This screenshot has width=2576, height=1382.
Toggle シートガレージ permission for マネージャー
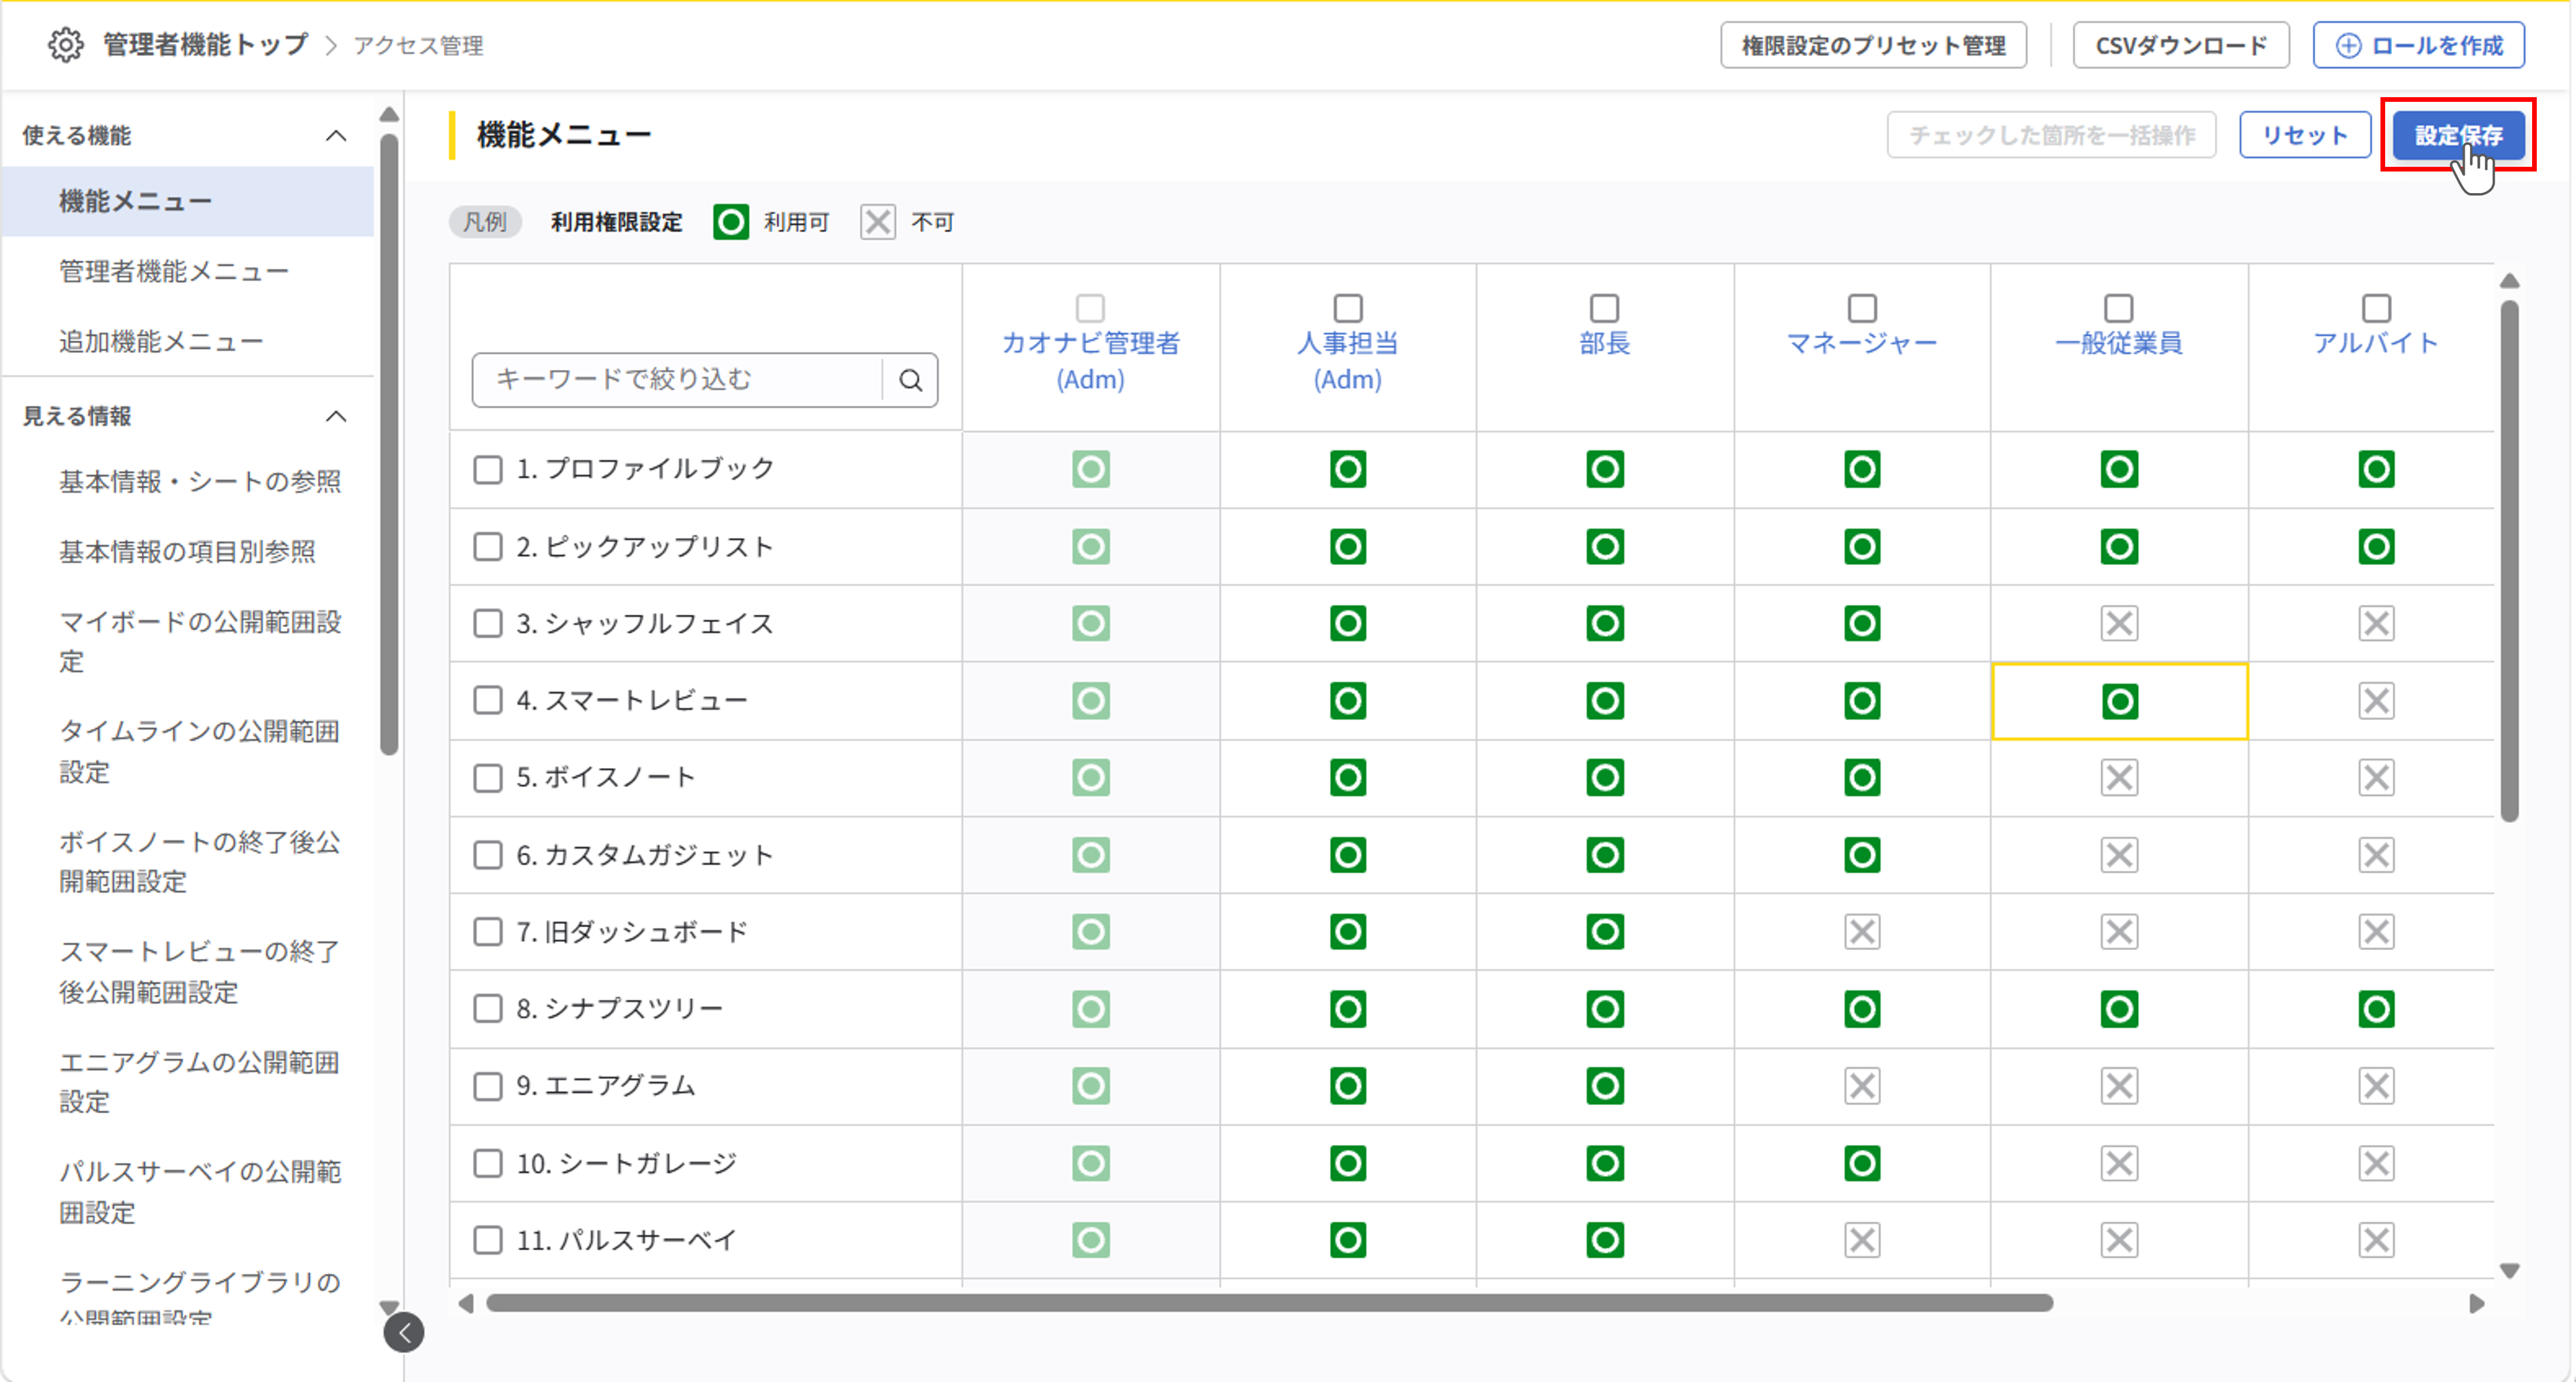point(1861,1163)
